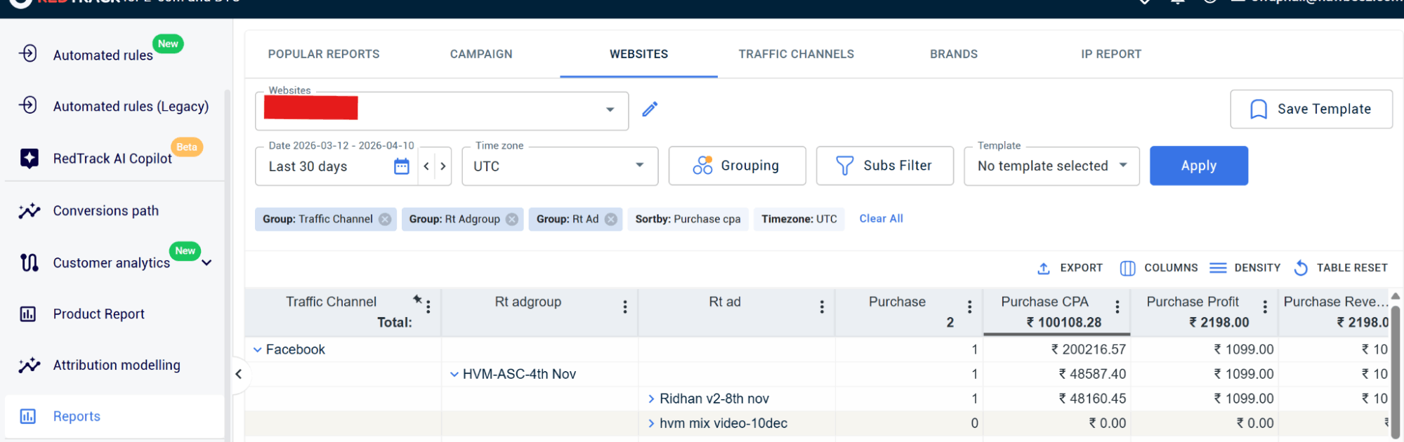
Task: Click the Last 30 days date field
Action: click(308, 166)
